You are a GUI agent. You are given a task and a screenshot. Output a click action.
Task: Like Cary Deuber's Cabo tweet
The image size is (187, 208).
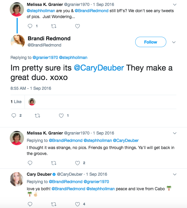tap(78, 204)
